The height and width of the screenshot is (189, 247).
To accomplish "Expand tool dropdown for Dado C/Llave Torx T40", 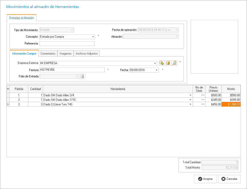I will (x=190, y=104).
